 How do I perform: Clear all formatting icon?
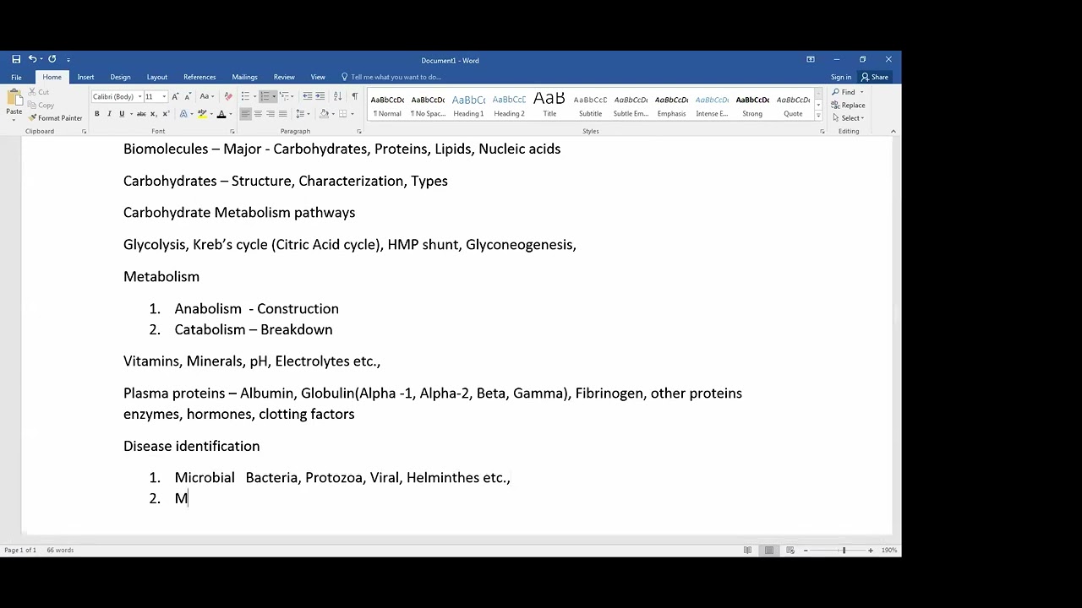pos(228,96)
